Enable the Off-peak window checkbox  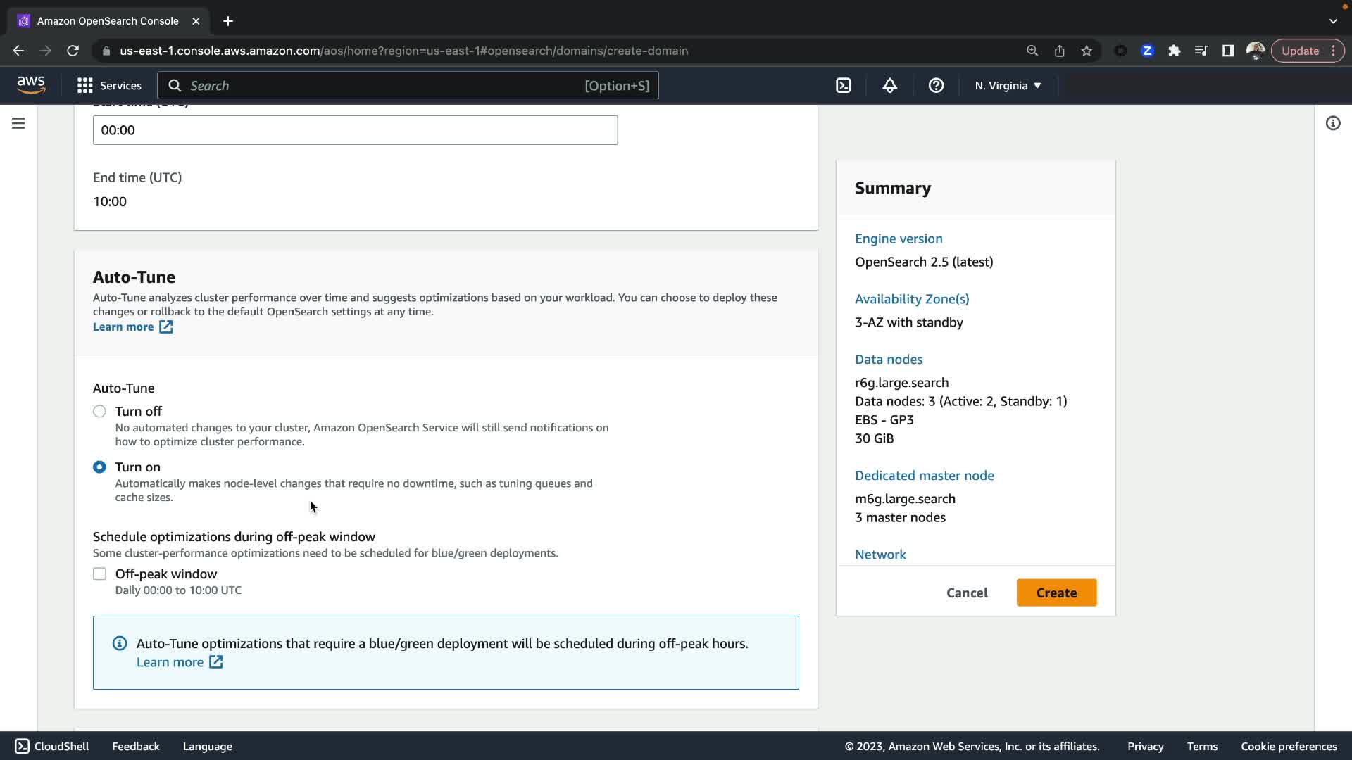[x=99, y=574]
